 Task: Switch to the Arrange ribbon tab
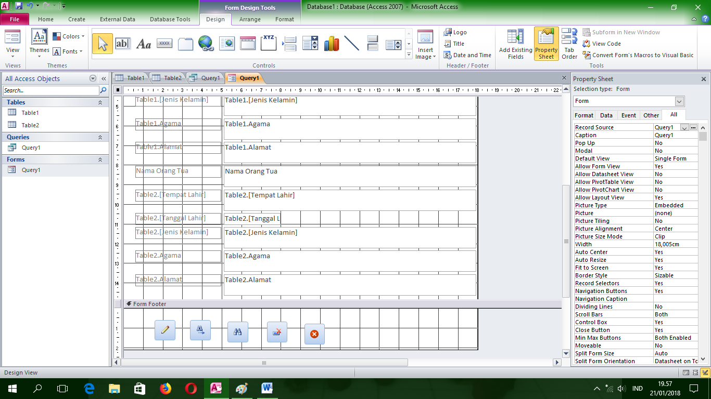pyautogui.click(x=250, y=19)
